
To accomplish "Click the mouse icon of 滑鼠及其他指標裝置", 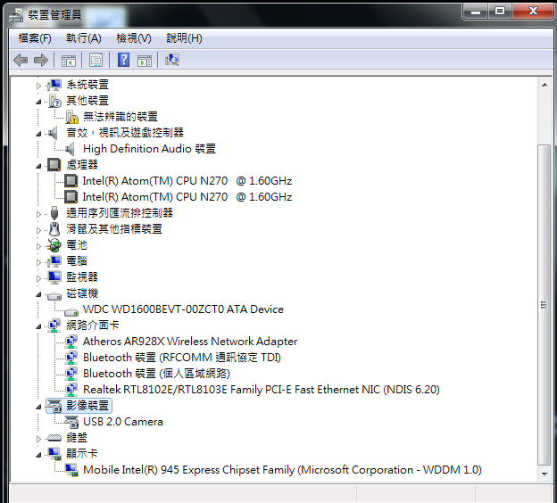I will point(54,229).
